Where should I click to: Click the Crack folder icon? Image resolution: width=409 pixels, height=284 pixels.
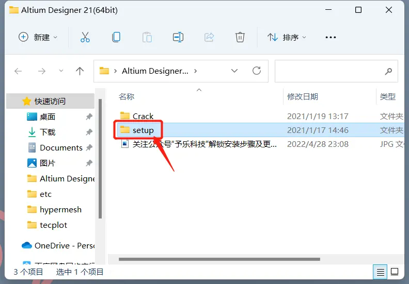[125, 115]
